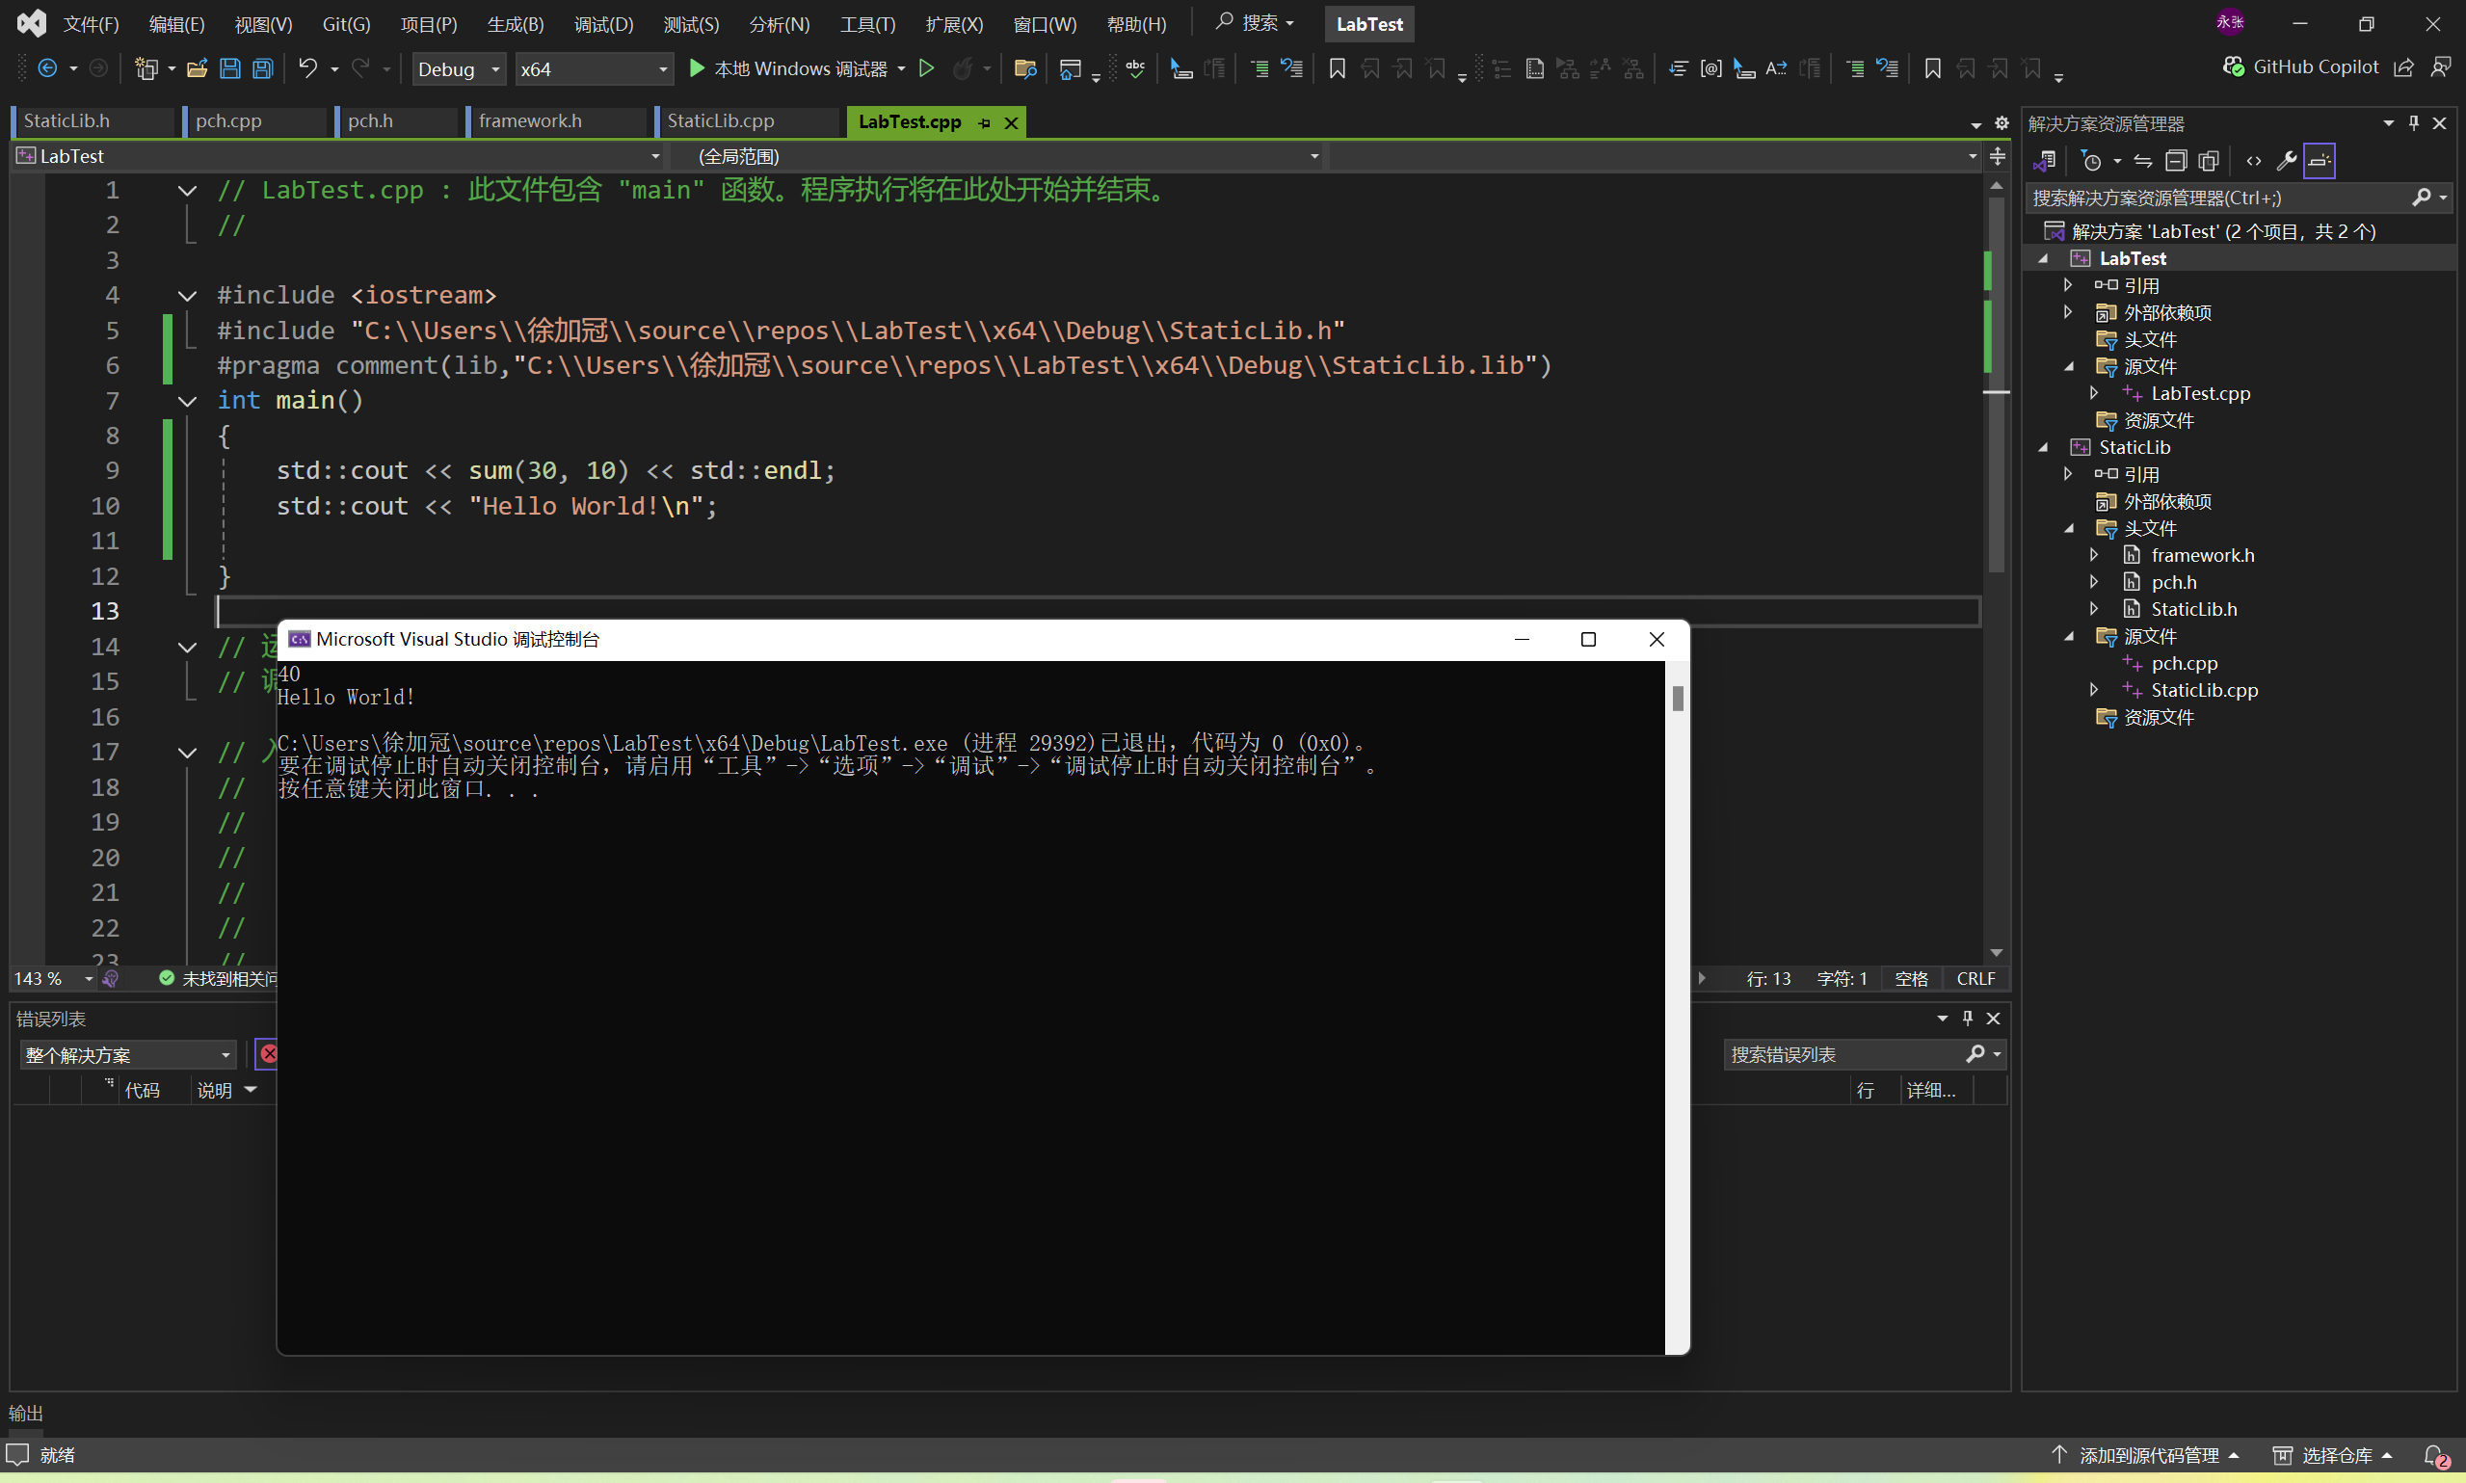Open the 143 % zoom level dropdown
Screen dimensions: 2466x1483
click(54, 978)
